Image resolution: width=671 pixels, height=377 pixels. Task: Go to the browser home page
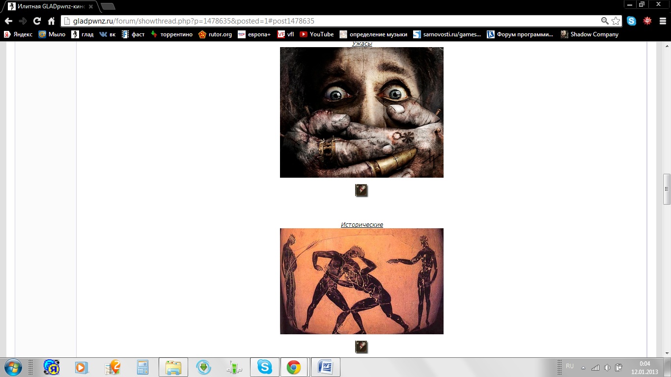[51, 21]
